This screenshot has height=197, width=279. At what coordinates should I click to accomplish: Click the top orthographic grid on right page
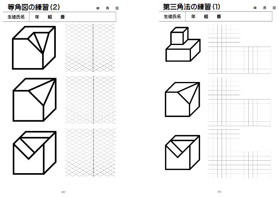[x=240, y=49]
